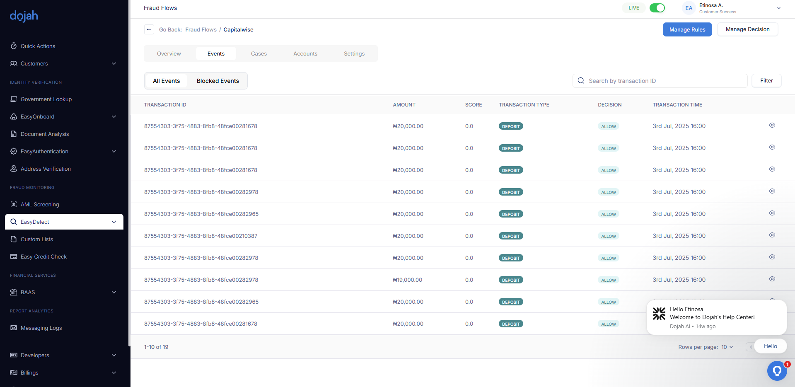The width and height of the screenshot is (795, 387).
Task: Click the Messaging Logs envelope icon
Action: [14, 328]
